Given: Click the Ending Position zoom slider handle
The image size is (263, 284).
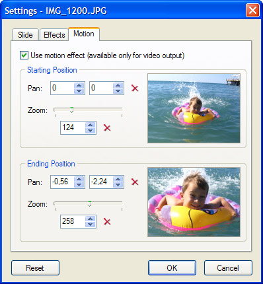Looking at the screenshot, I should click(x=89, y=203).
